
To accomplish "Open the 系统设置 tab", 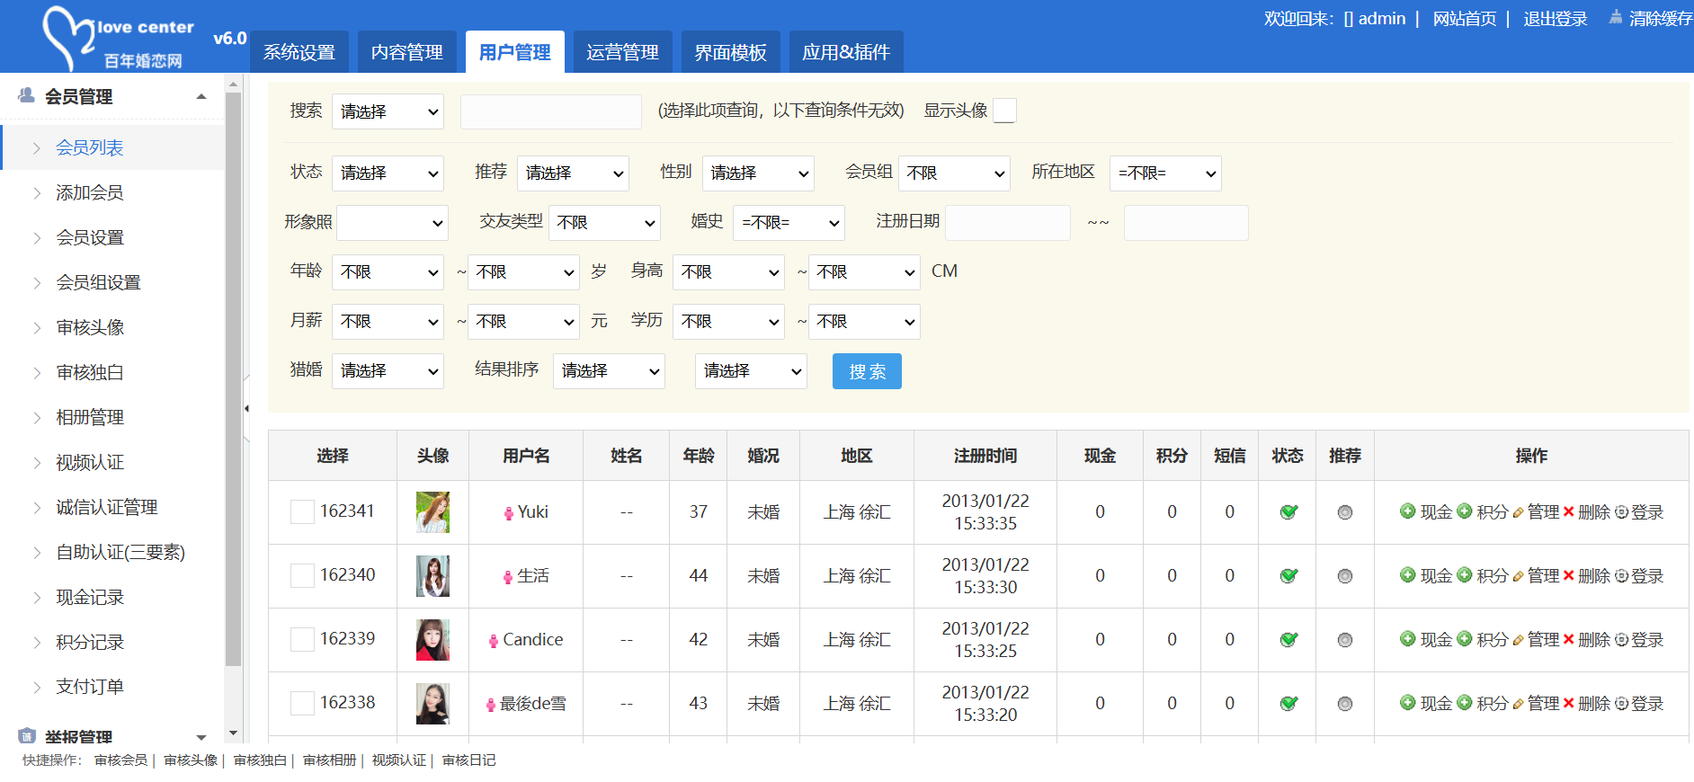I will click(x=299, y=52).
